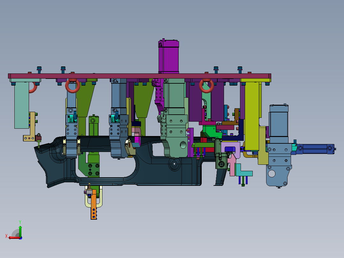Select the magenta motor atop the plate
The height and width of the screenshot is (258, 344).
[x=168, y=57]
